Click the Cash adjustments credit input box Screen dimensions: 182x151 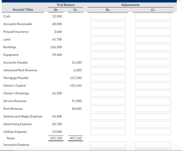pyautogui.click(x=153, y=16)
